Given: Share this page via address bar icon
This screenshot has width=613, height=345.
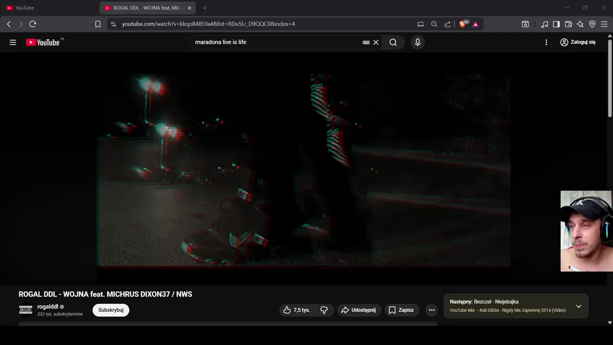Looking at the screenshot, I should (448, 24).
